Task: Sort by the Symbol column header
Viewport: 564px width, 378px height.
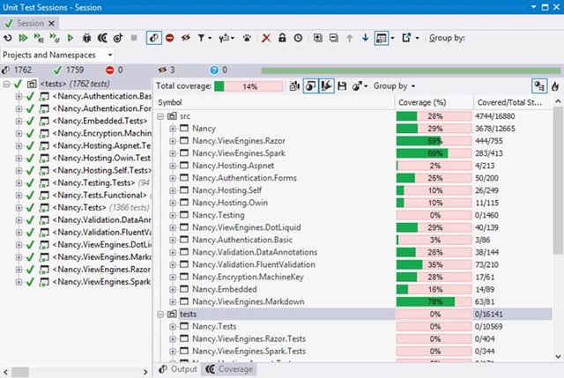Action: pos(275,102)
